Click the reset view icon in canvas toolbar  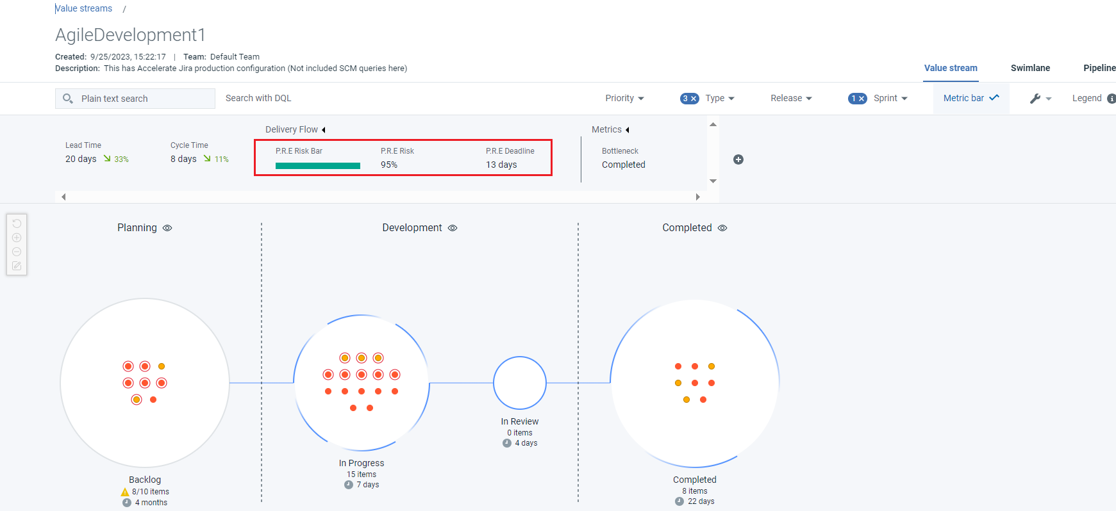coord(17,223)
